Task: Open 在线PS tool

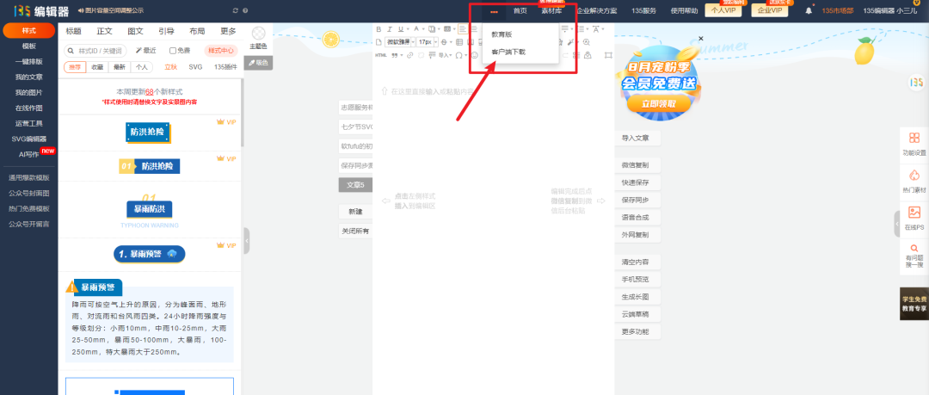Action: [x=914, y=219]
